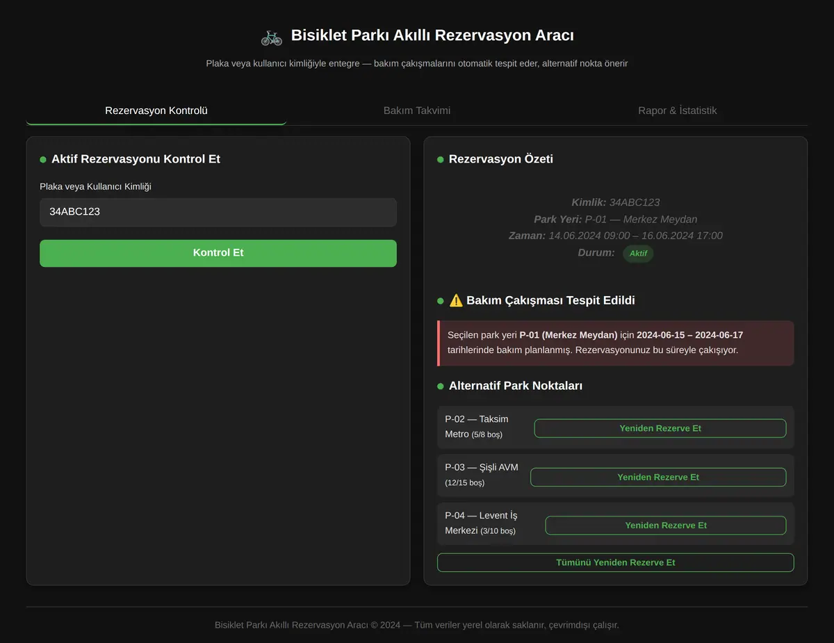This screenshot has height=643, width=834.
Task: Click the warning triangle icon
Action: pyautogui.click(x=456, y=300)
